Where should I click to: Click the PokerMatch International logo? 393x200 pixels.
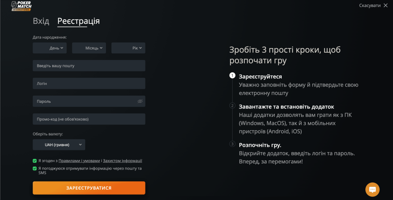tap(21, 6)
